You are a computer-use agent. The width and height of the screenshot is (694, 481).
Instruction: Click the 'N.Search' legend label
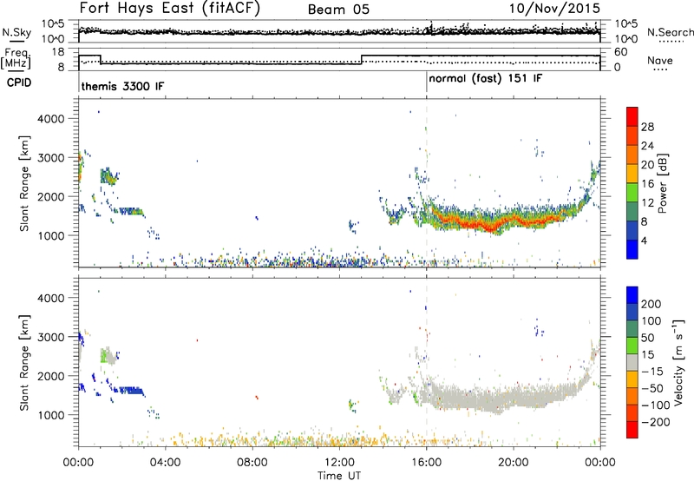[670, 32]
